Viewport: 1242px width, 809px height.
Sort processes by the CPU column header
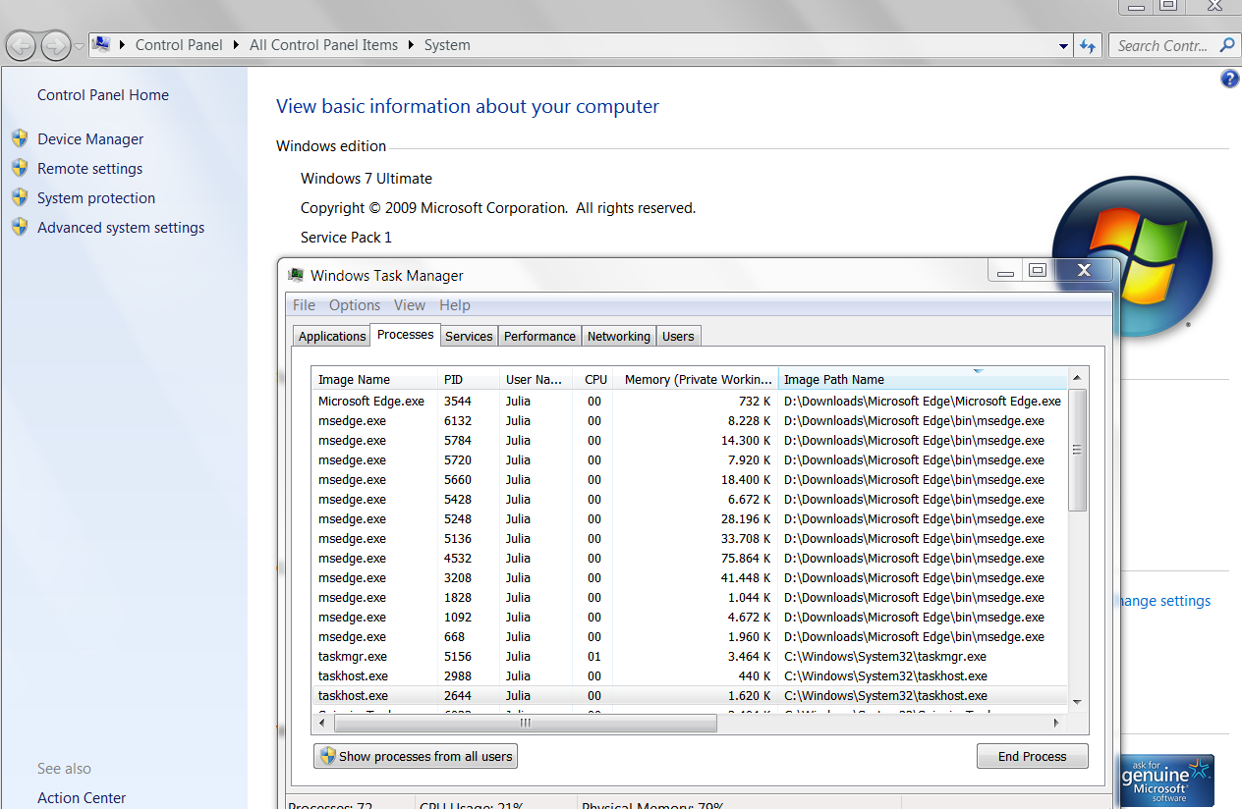[593, 379]
